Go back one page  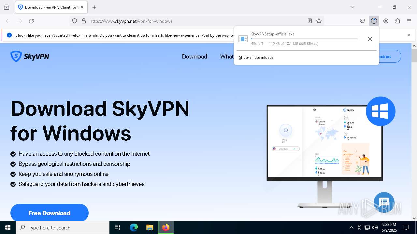pyautogui.click(x=8, y=21)
